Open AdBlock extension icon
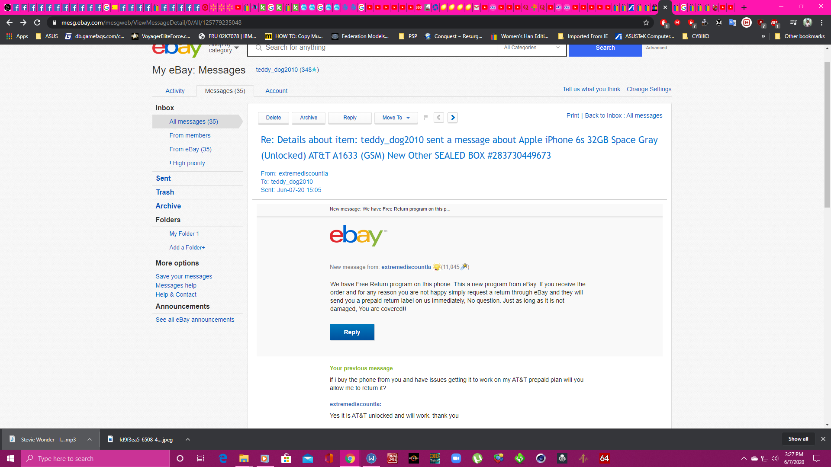Screen dimensions: 831x467 [x=664, y=22]
